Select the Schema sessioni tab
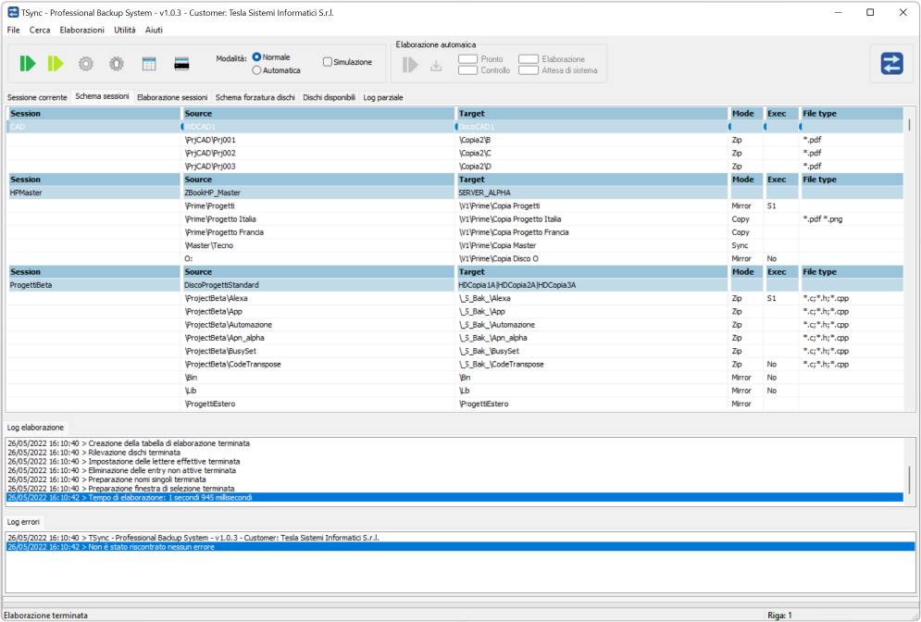 pyautogui.click(x=102, y=96)
